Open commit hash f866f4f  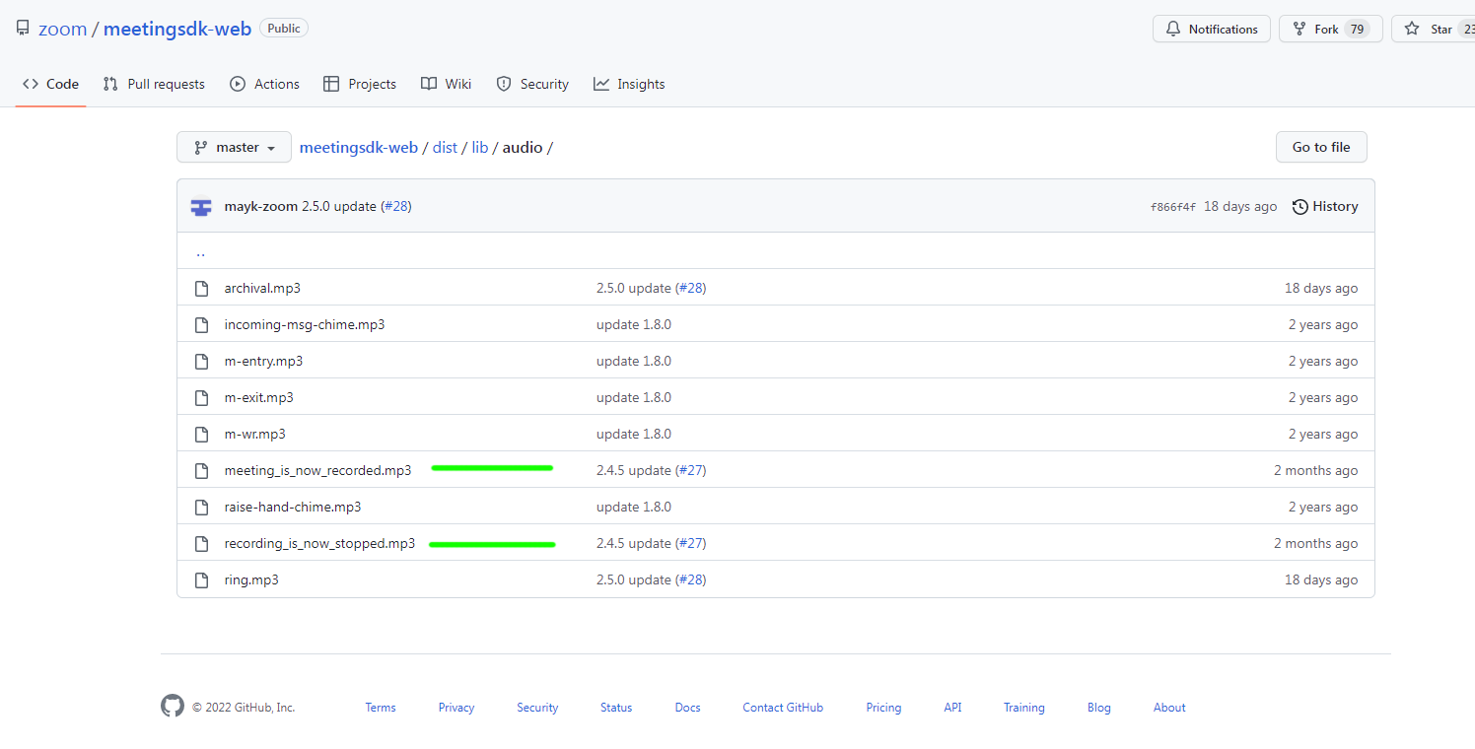(1173, 207)
